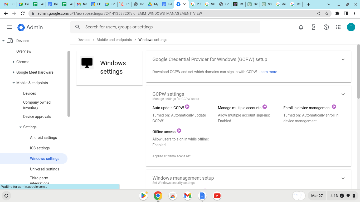Switch to the Gmail 'tes' tab
The width and height of the screenshot is (360, 202).
coord(82,4)
